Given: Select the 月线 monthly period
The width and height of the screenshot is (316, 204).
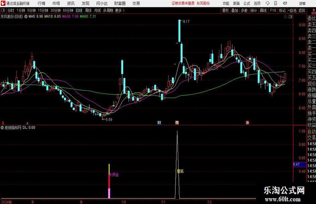Looking at the screenshot, I should pyautogui.click(x=98, y=10).
